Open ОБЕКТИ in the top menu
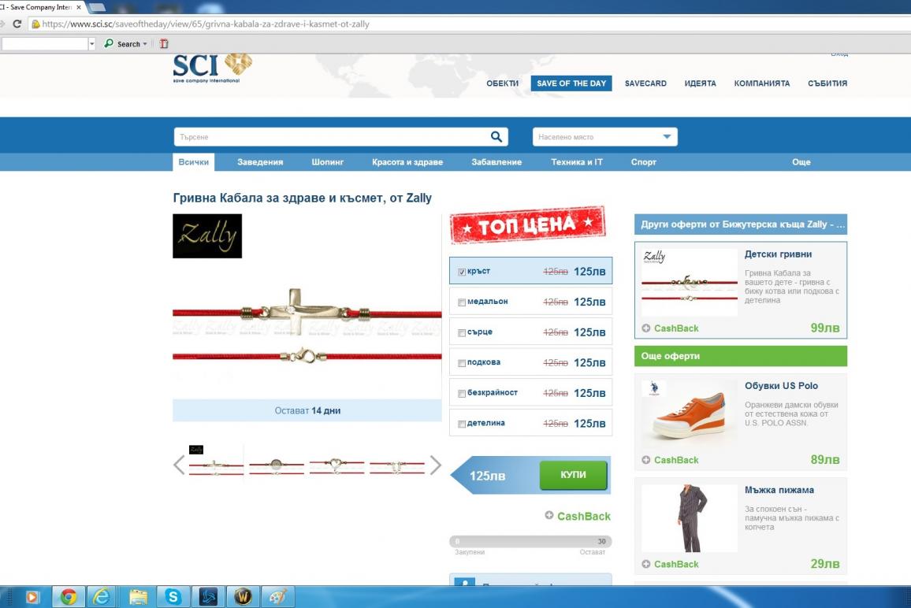Image resolution: width=911 pixels, height=608 pixels. coord(503,83)
